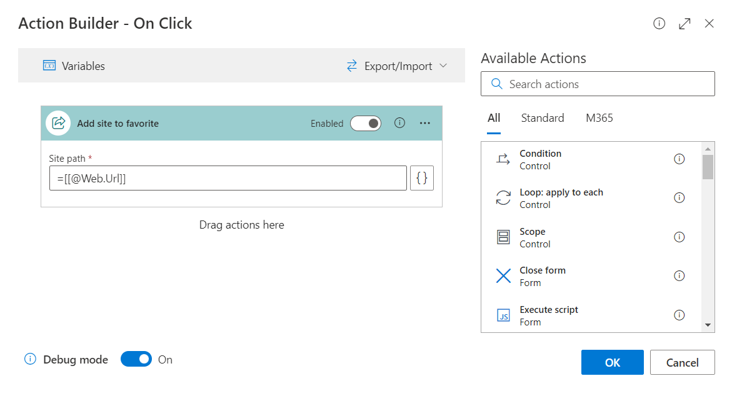Close the Action Builder dialog
The height and width of the screenshot is (396, 732).
(709, 23)
